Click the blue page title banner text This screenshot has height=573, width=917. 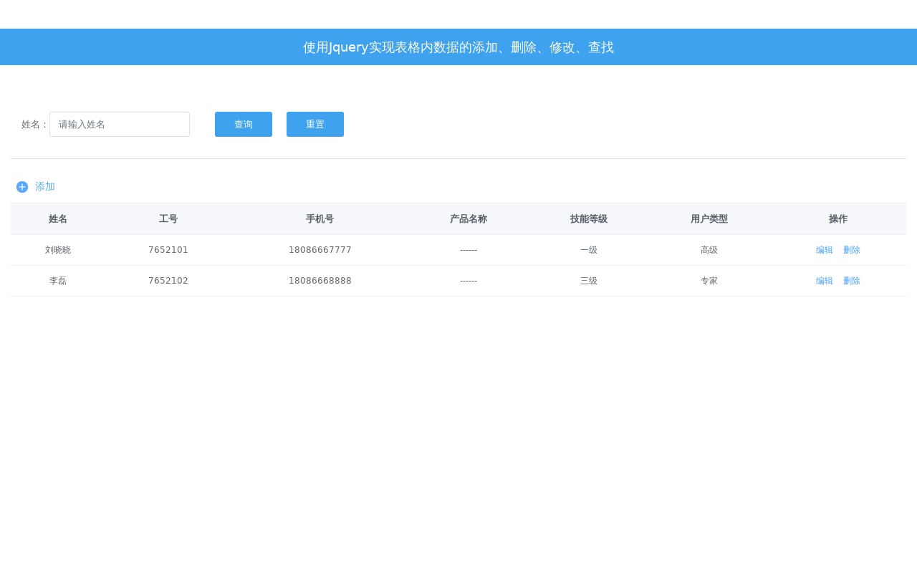(x=458, y=47)
